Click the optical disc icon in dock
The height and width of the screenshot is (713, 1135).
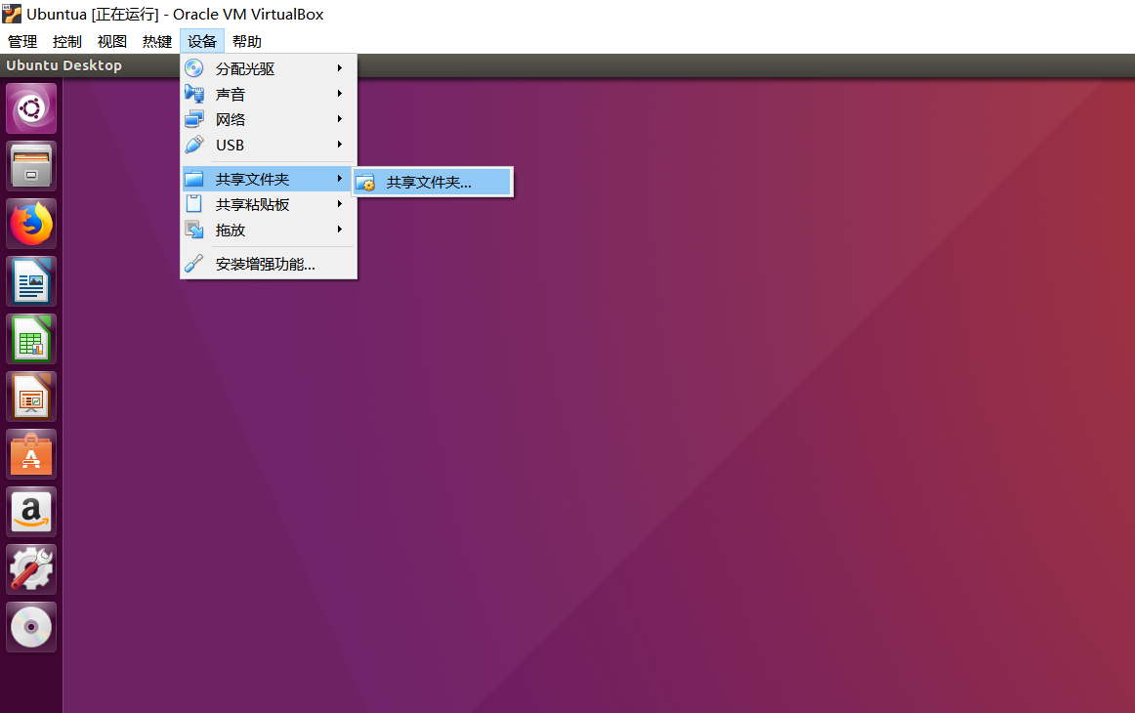[x=31, y=627]
